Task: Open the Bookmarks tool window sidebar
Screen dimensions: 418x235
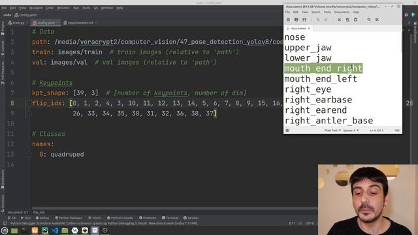Action: [x=3, y=179]
